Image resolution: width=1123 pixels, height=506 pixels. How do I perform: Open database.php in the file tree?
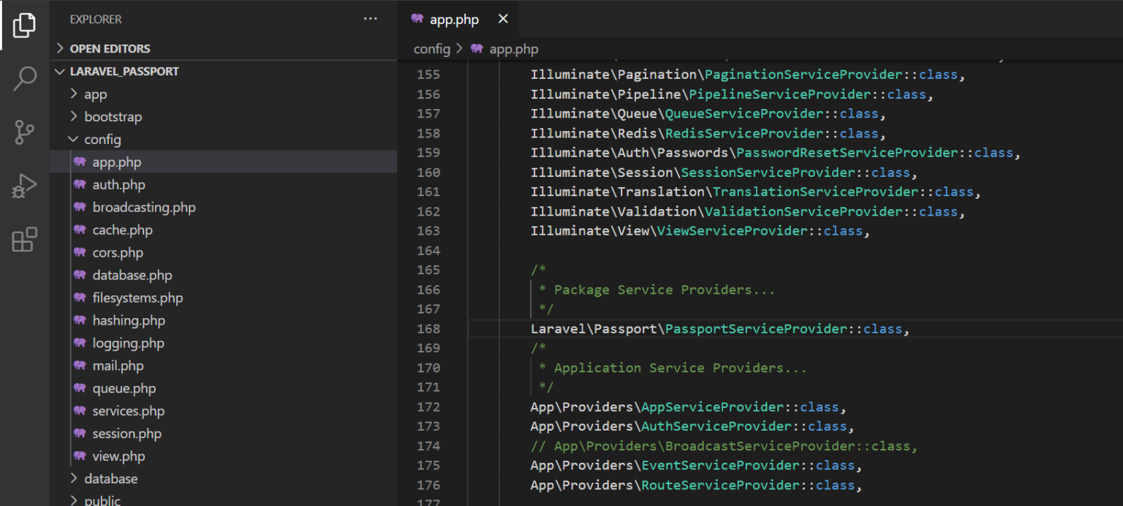point(132,275)
